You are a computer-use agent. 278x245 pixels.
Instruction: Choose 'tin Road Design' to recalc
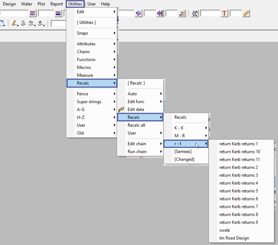234,238
